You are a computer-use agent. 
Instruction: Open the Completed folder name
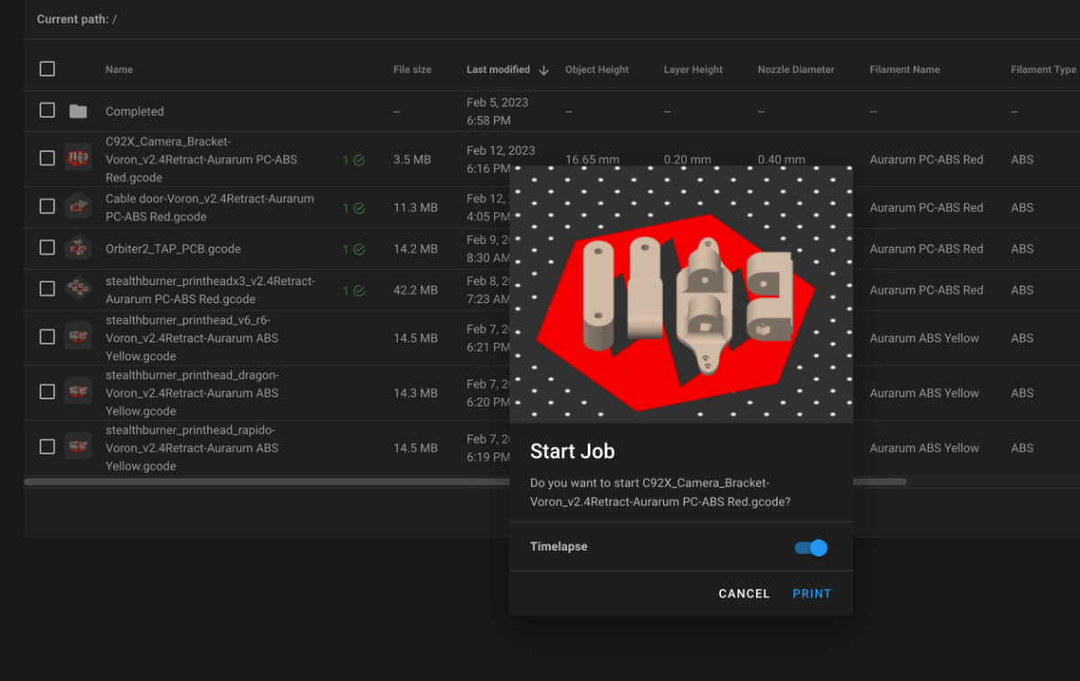coord(134,112)
